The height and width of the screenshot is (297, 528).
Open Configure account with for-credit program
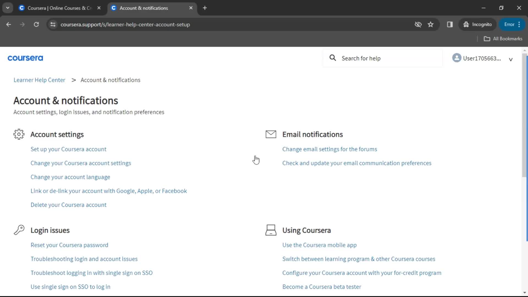point(362,273)
